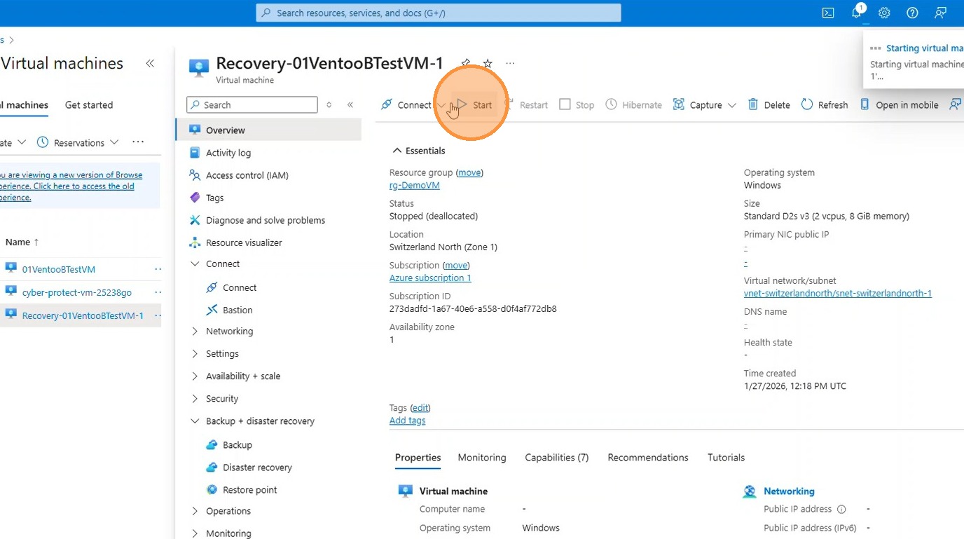Open Cloud Shell from top bar
964x539 pixels.
(x=828, y=13)
